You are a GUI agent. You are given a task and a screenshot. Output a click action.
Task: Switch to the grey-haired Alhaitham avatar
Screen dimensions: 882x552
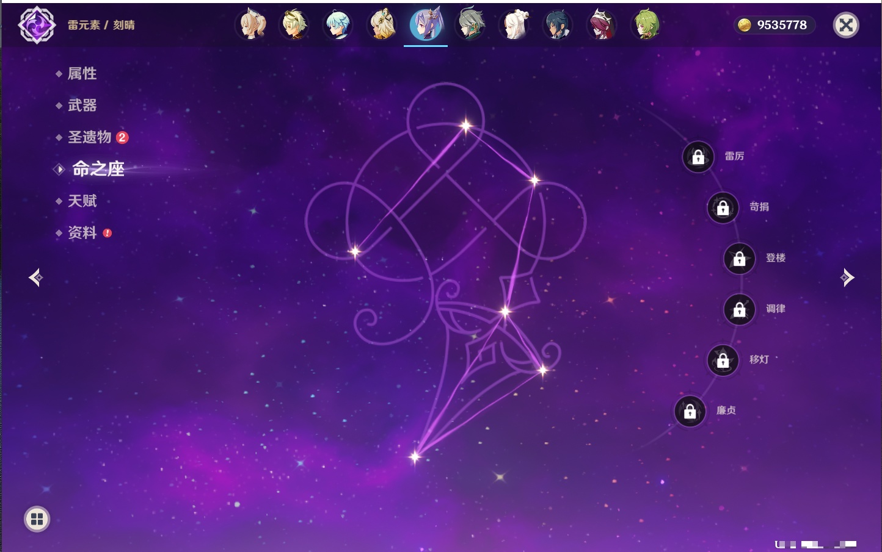pyautogui.click(x=470, y=25)
